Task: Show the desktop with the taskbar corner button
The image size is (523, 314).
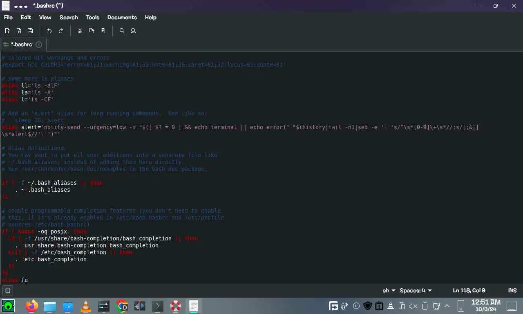Action: pyautogui.click(x=511, y=306)
